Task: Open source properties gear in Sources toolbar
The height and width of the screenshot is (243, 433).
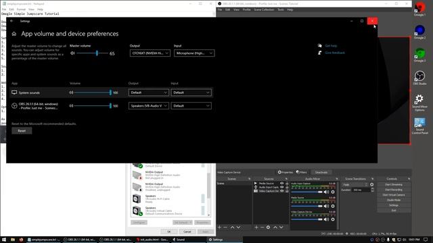Action: tap(268, 227)
